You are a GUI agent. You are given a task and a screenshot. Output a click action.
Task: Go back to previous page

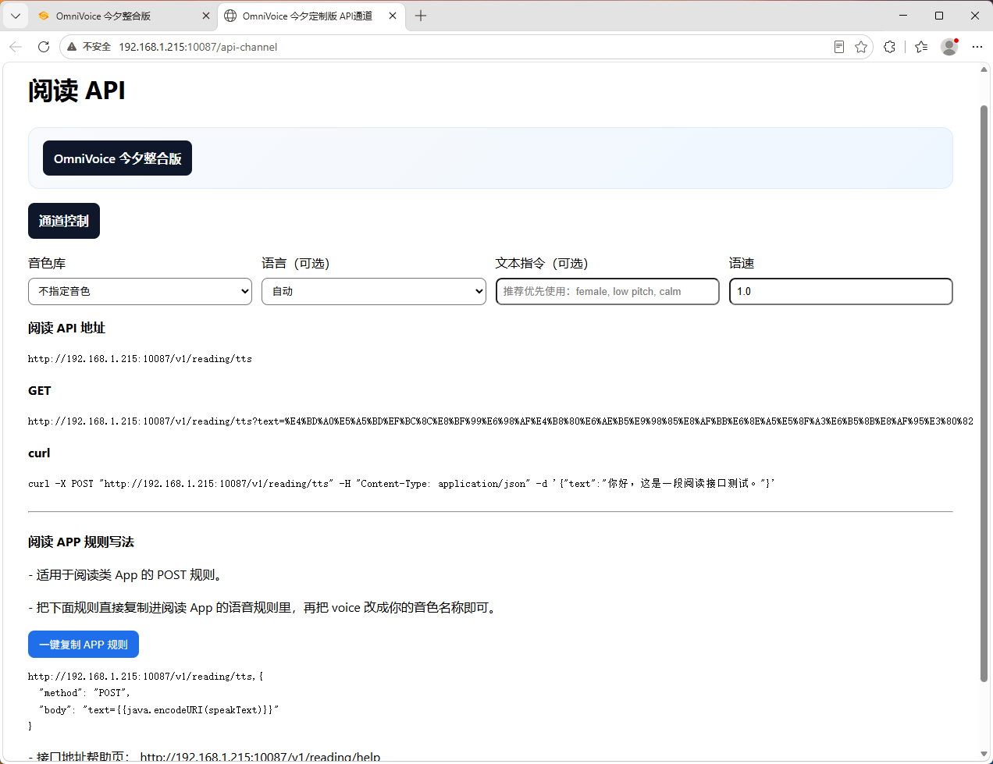(16, 47)
